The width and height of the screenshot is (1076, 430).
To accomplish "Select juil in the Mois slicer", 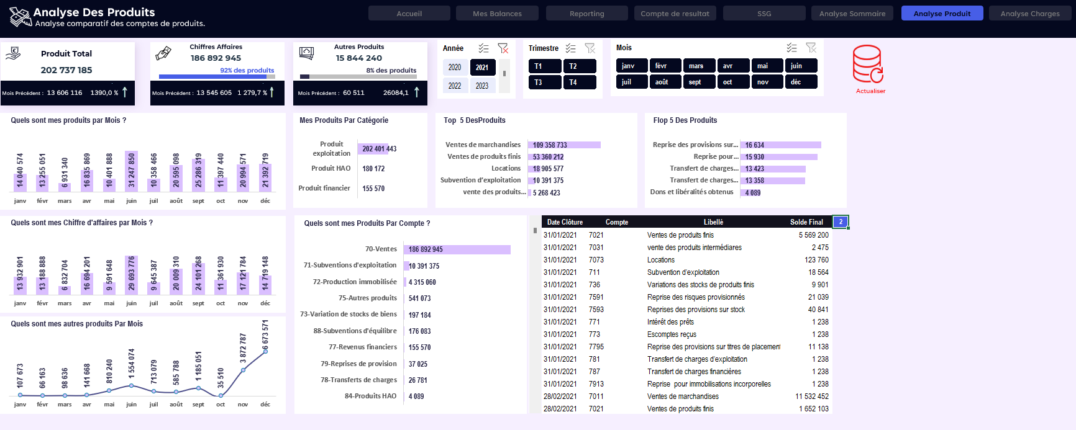I will point(632,82).
